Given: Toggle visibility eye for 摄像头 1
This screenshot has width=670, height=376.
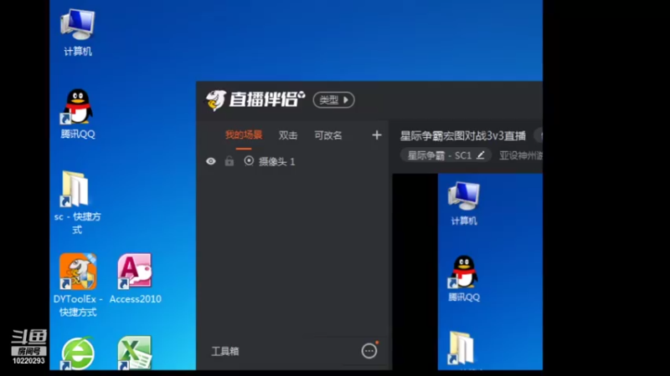Looking at the screenshot, I should [x=211, y=161].
